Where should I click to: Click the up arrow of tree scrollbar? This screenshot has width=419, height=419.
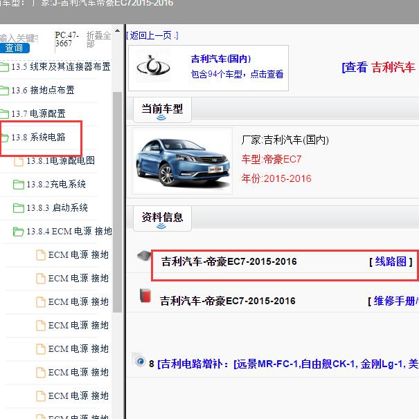click(x=117, y=30)
